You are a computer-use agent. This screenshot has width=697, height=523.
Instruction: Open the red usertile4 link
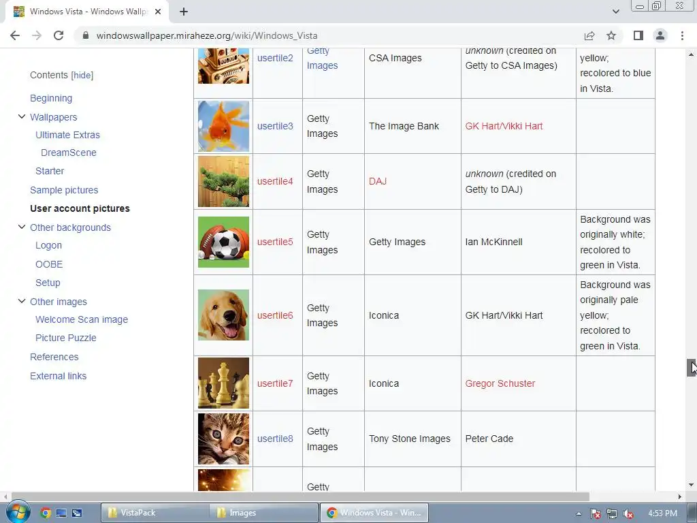pyautogui.click(x=275, y=181)
